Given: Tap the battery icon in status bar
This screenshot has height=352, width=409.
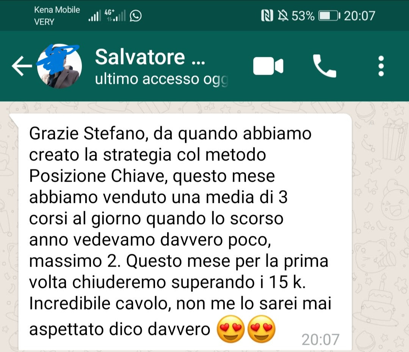Looking at the screenshot, I should click(330, 16).
